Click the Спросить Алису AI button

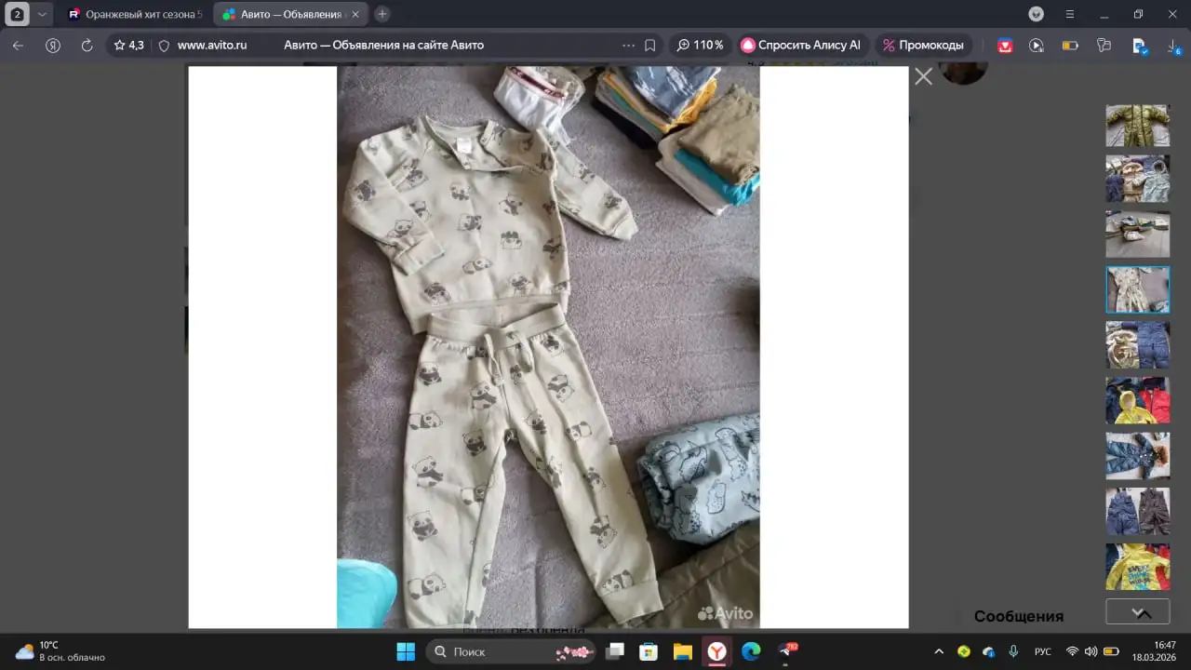tap(801, 45)
